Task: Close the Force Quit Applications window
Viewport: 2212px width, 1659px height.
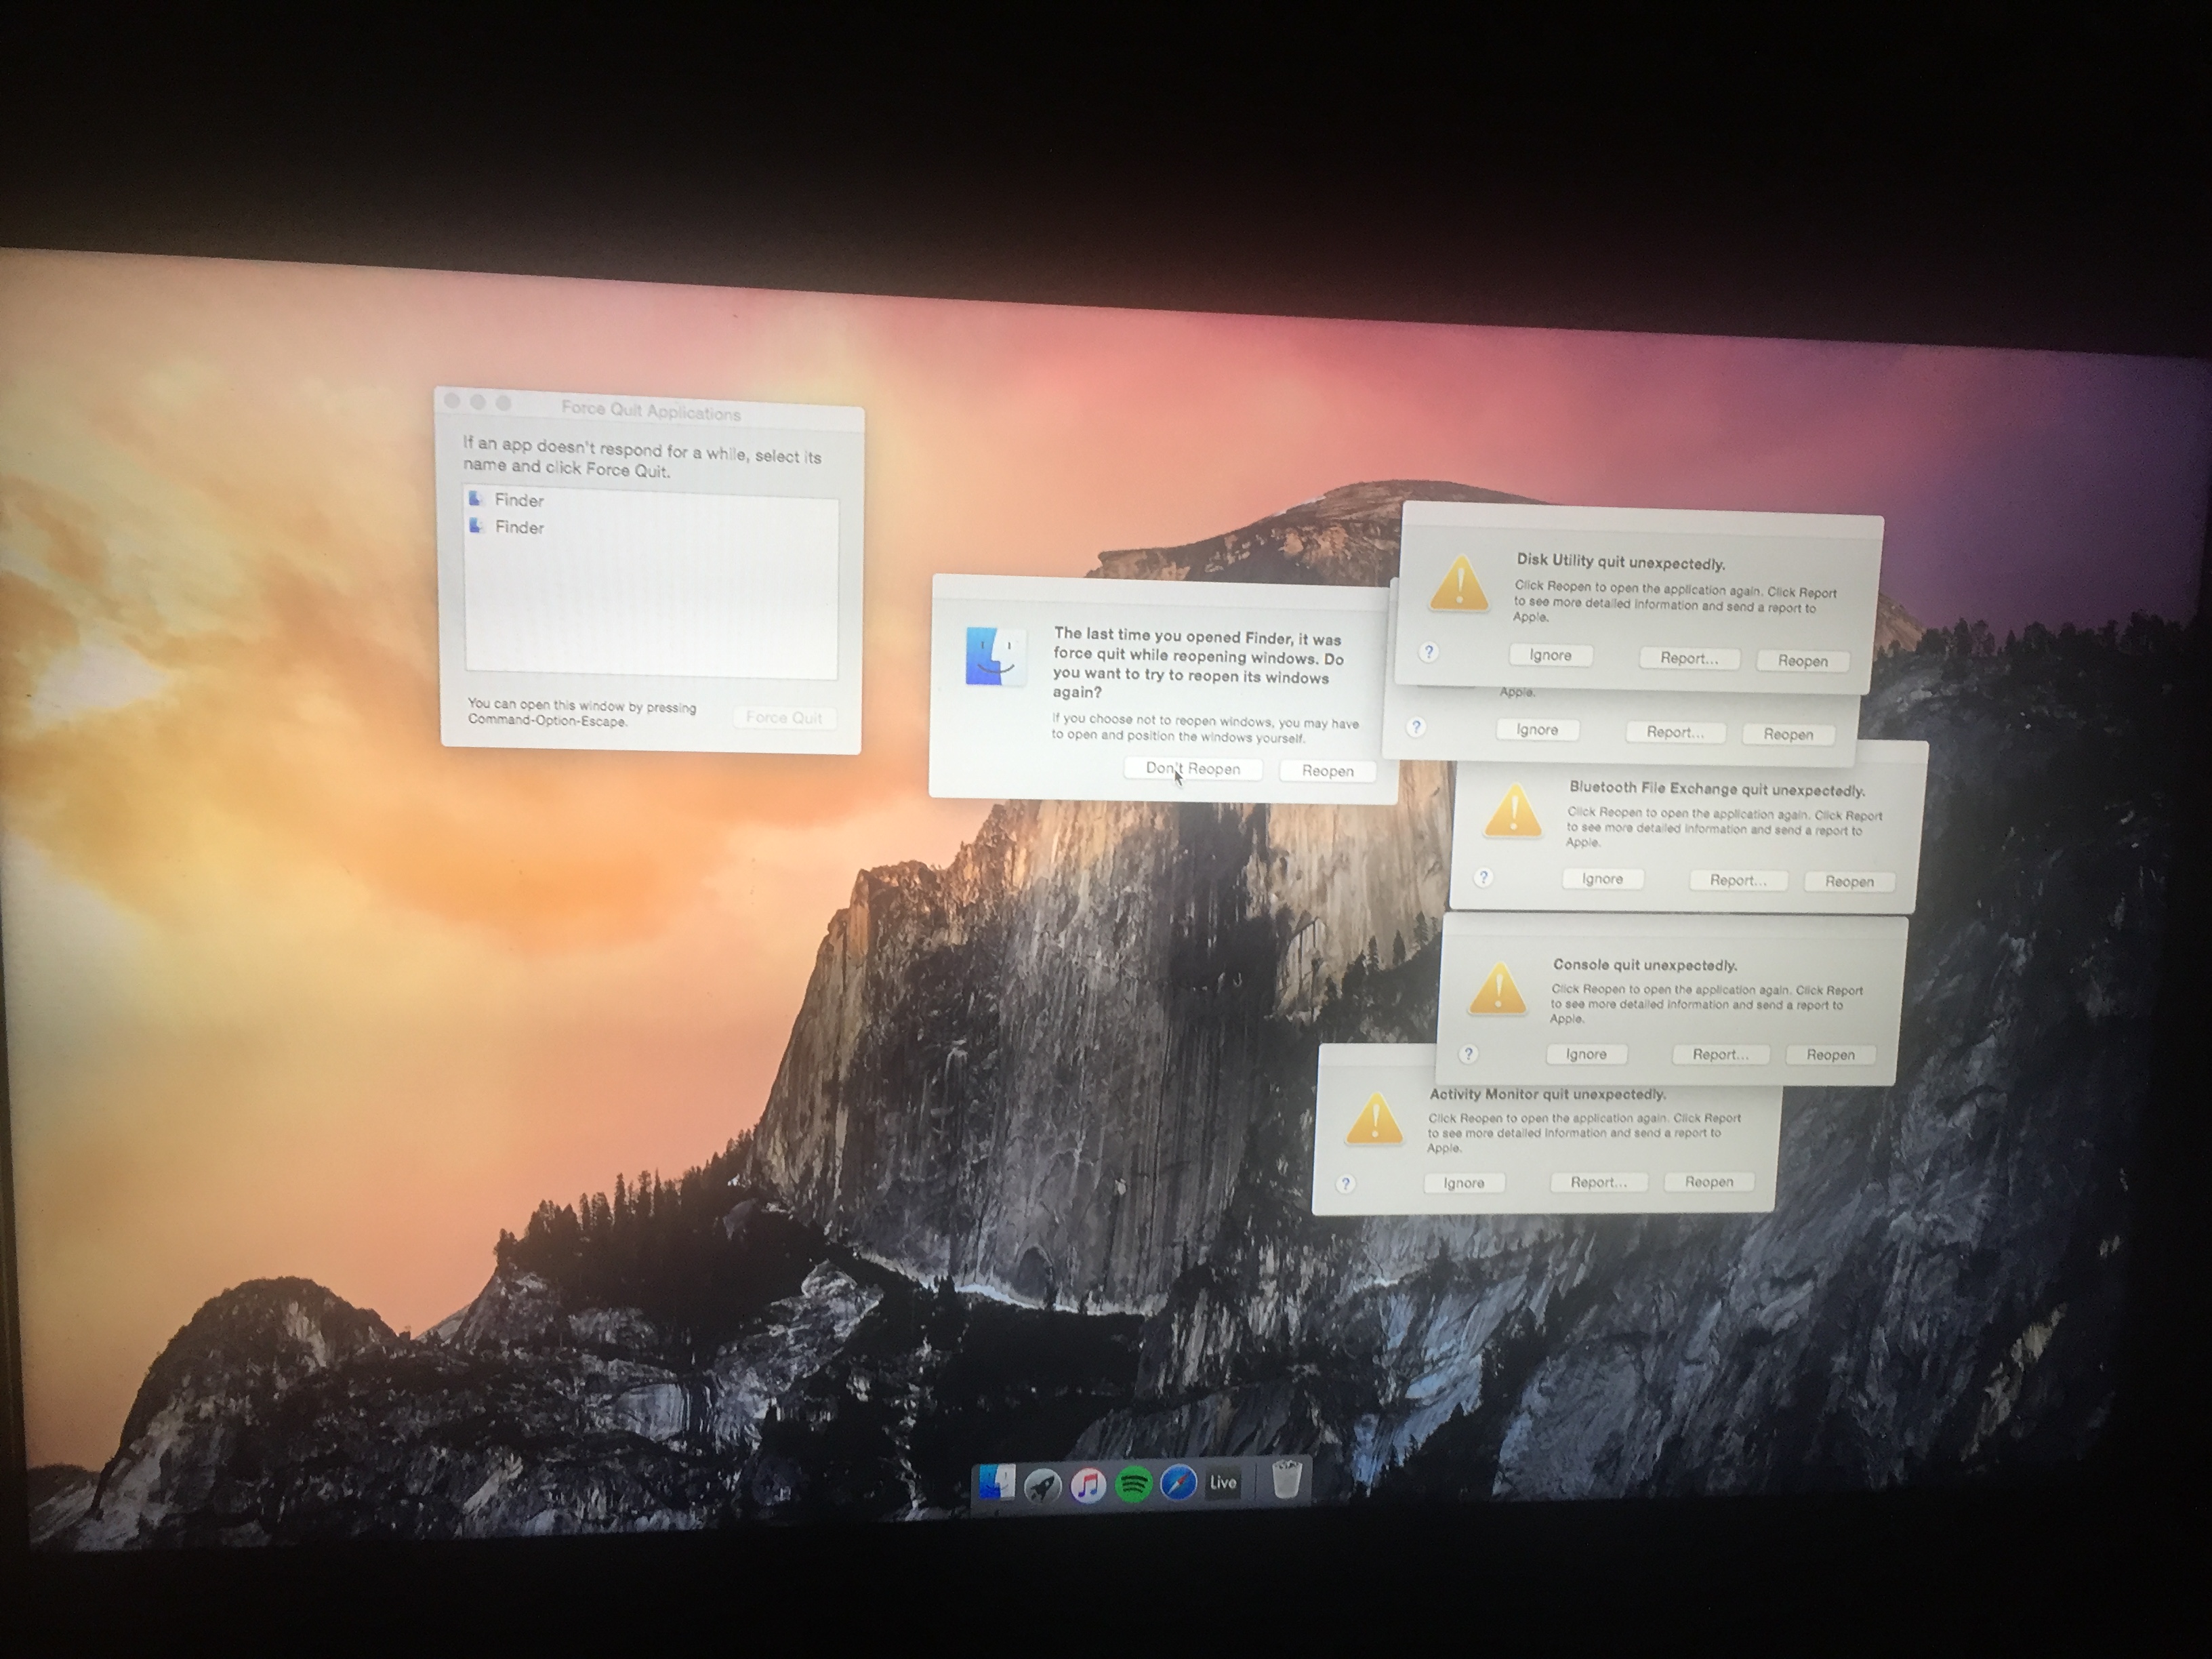Action: coord(452,401)
